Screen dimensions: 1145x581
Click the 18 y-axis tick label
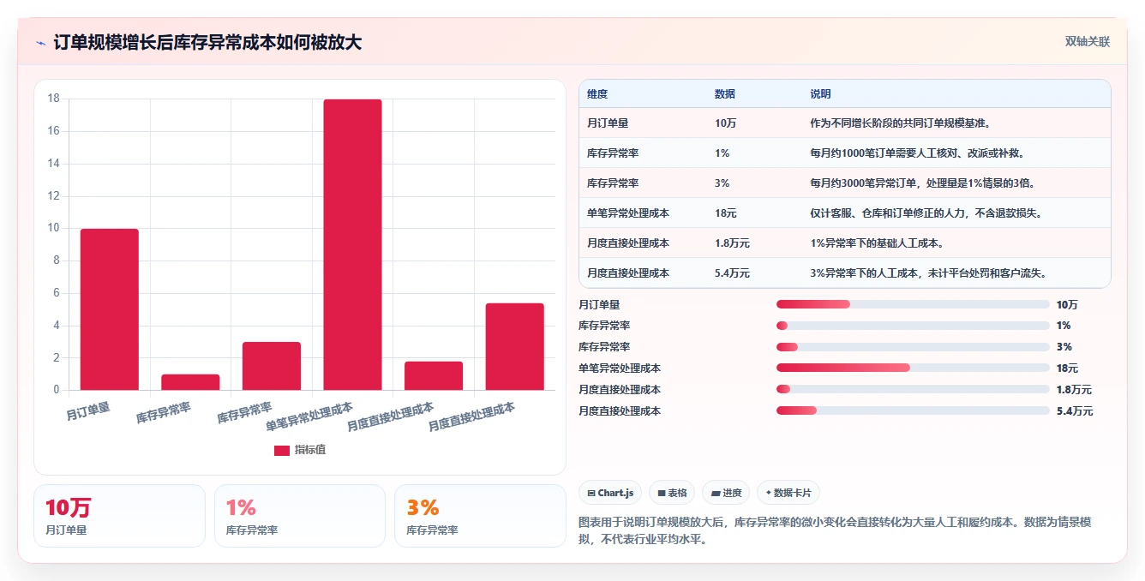[x=53, y=99]
